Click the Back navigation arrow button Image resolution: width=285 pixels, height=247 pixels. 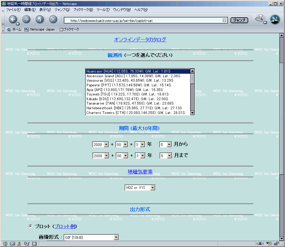click(x=13, y=19)
